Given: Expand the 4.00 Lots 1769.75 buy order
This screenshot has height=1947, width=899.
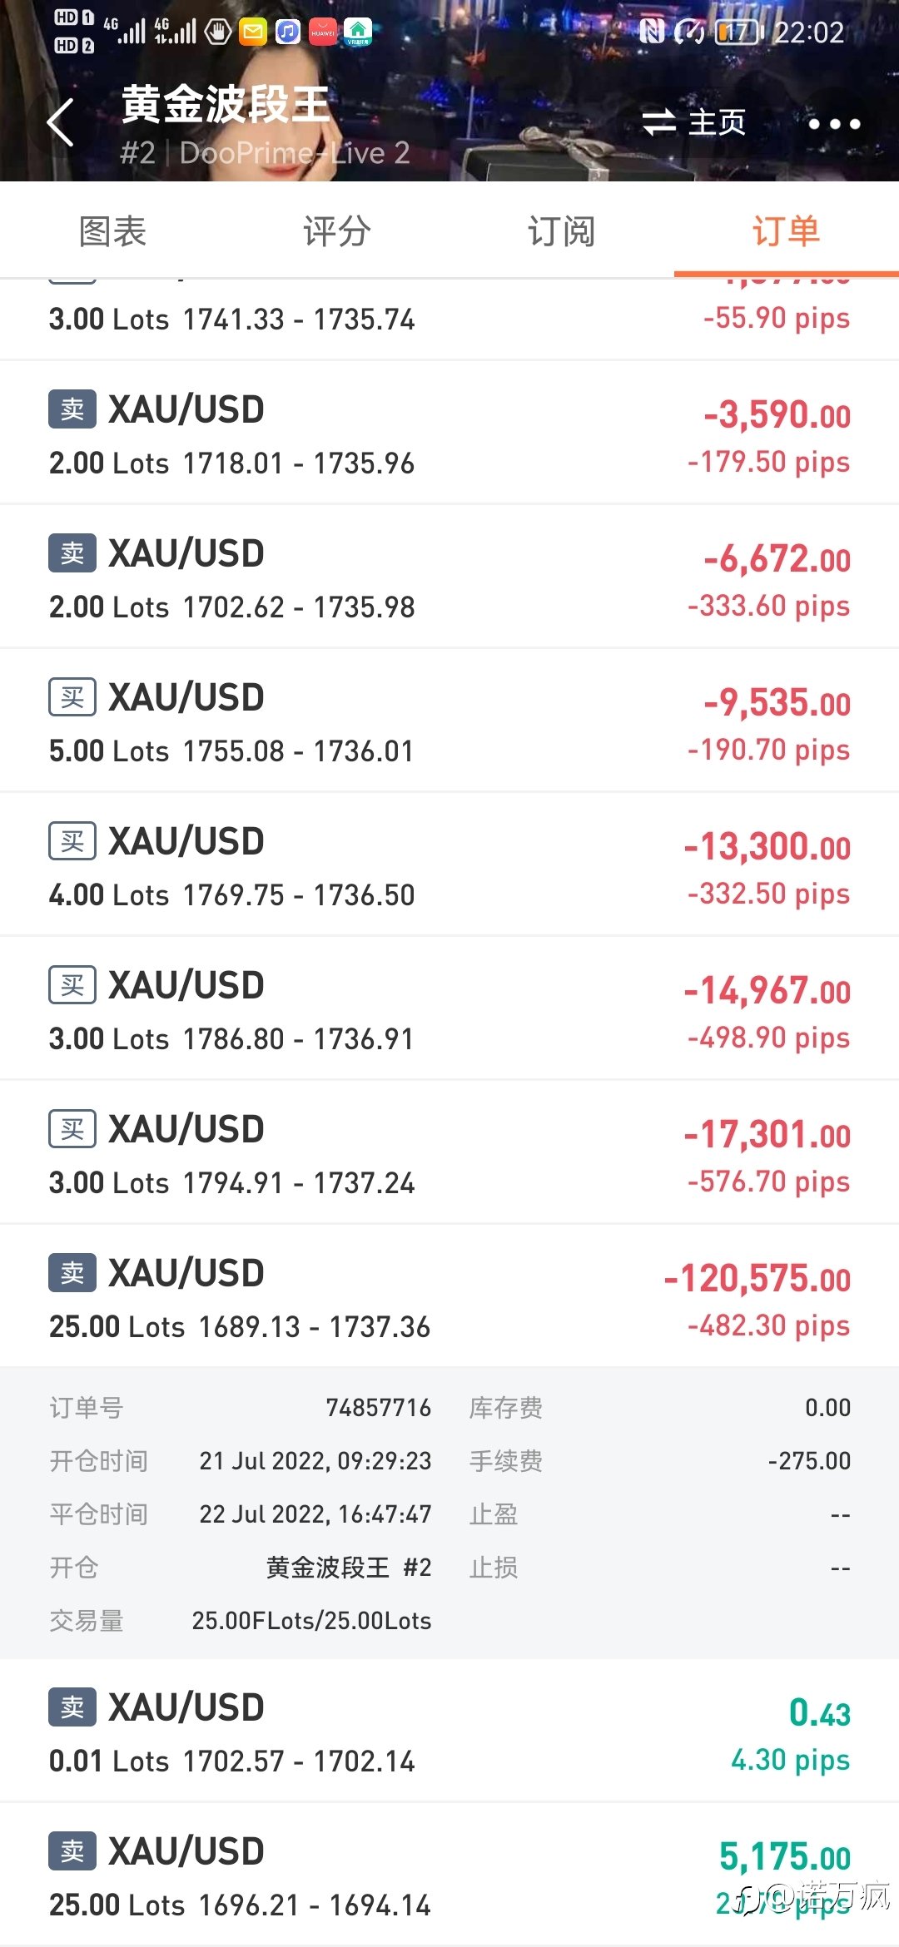Looking at the screenshot, I should 449,865.
